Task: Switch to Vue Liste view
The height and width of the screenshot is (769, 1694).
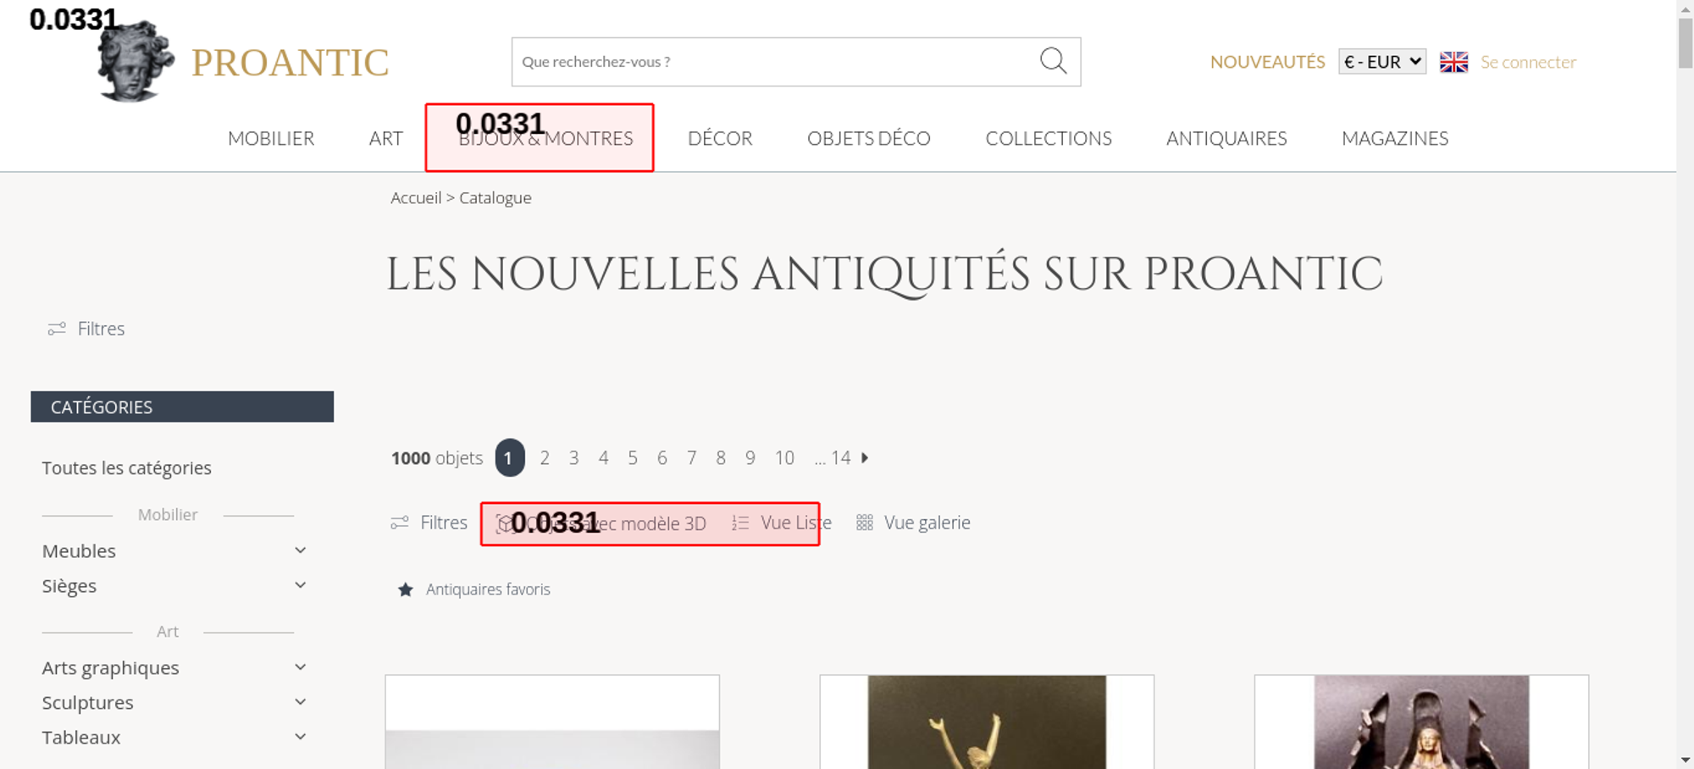Action: pyautogui.click(x=796, y=523)
